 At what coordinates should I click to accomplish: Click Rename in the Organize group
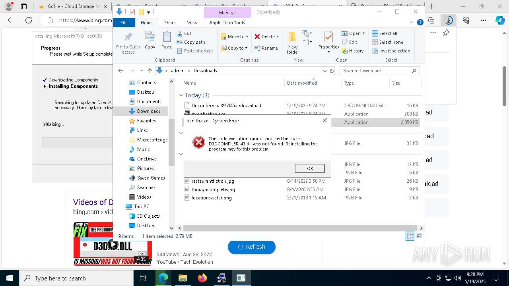tap(266, 48)
